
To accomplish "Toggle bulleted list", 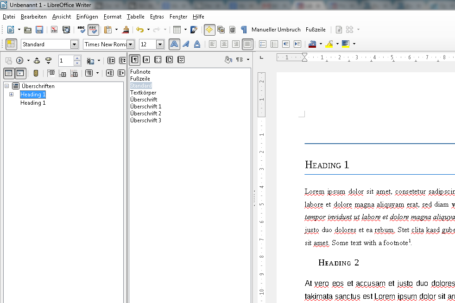I will [274, 44].
